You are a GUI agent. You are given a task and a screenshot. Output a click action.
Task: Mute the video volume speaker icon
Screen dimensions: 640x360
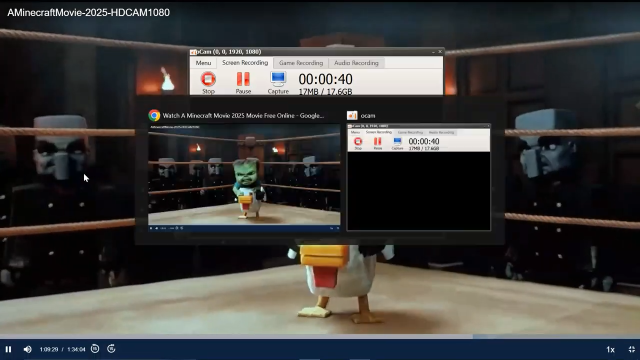pos(27,349)
